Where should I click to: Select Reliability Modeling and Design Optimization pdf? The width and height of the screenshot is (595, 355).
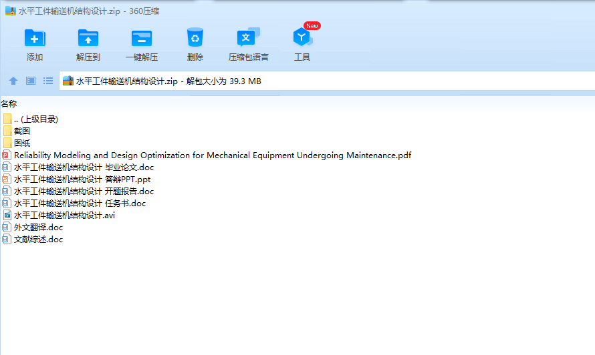213,155
